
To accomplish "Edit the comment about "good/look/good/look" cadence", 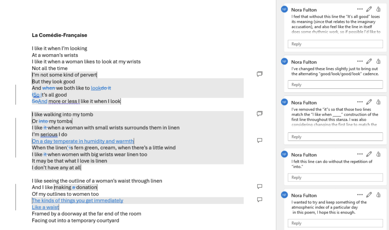I will pyautogui.click(x=369, y=61).
